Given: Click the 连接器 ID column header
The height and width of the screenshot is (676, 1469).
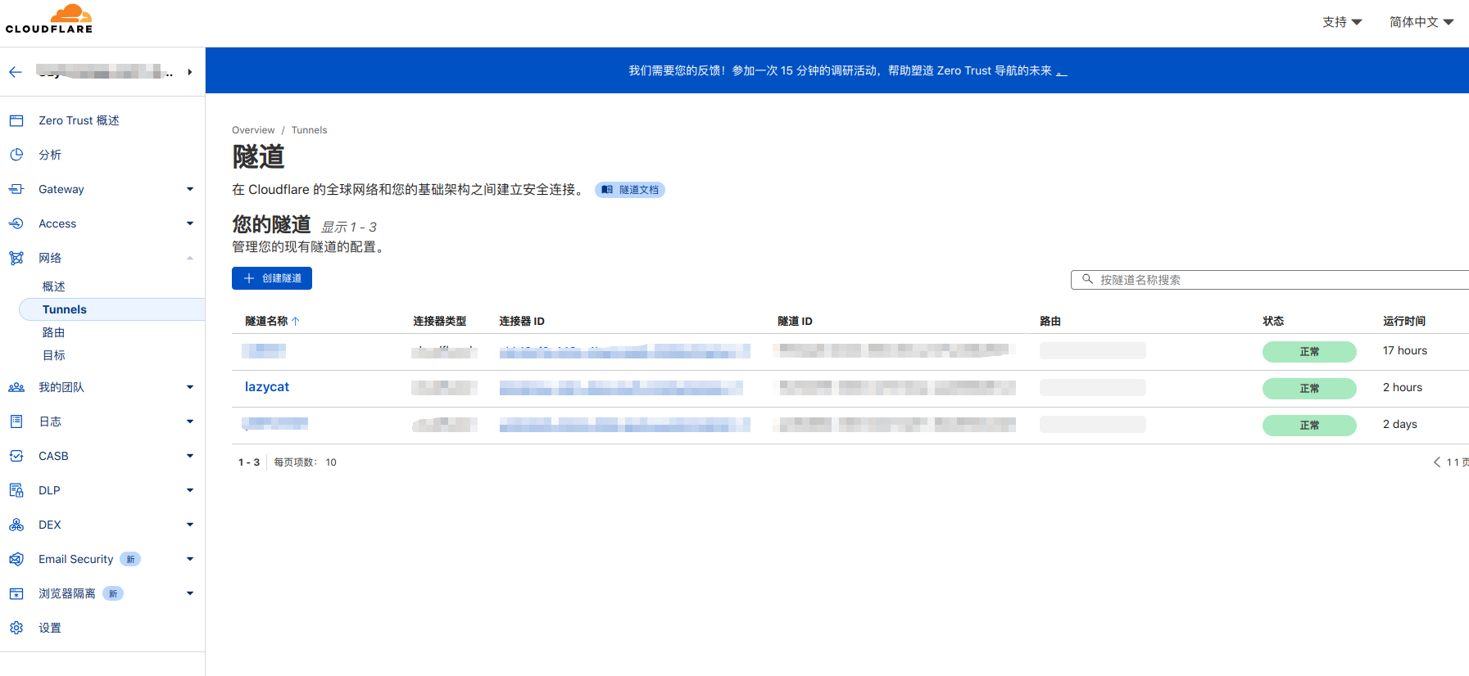Looking at the screenshot, I should coord(522,321).
